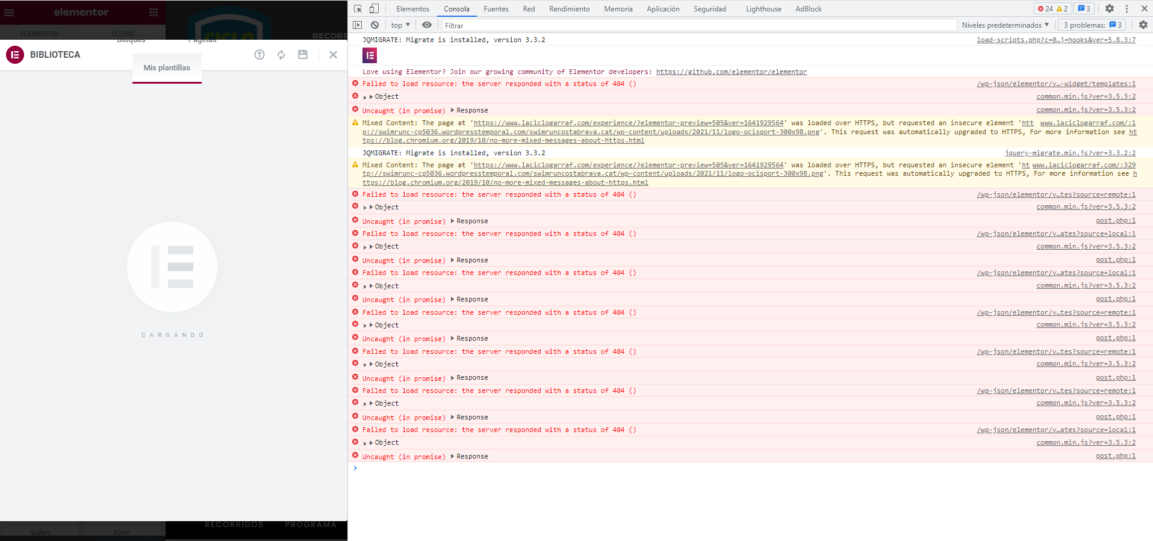
Task: Close the Biblioteca modal
Action: [333, 55]
